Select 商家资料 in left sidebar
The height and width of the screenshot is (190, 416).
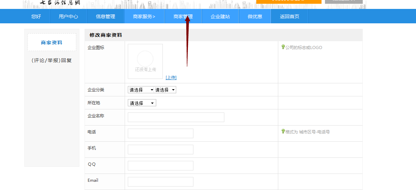52,43
